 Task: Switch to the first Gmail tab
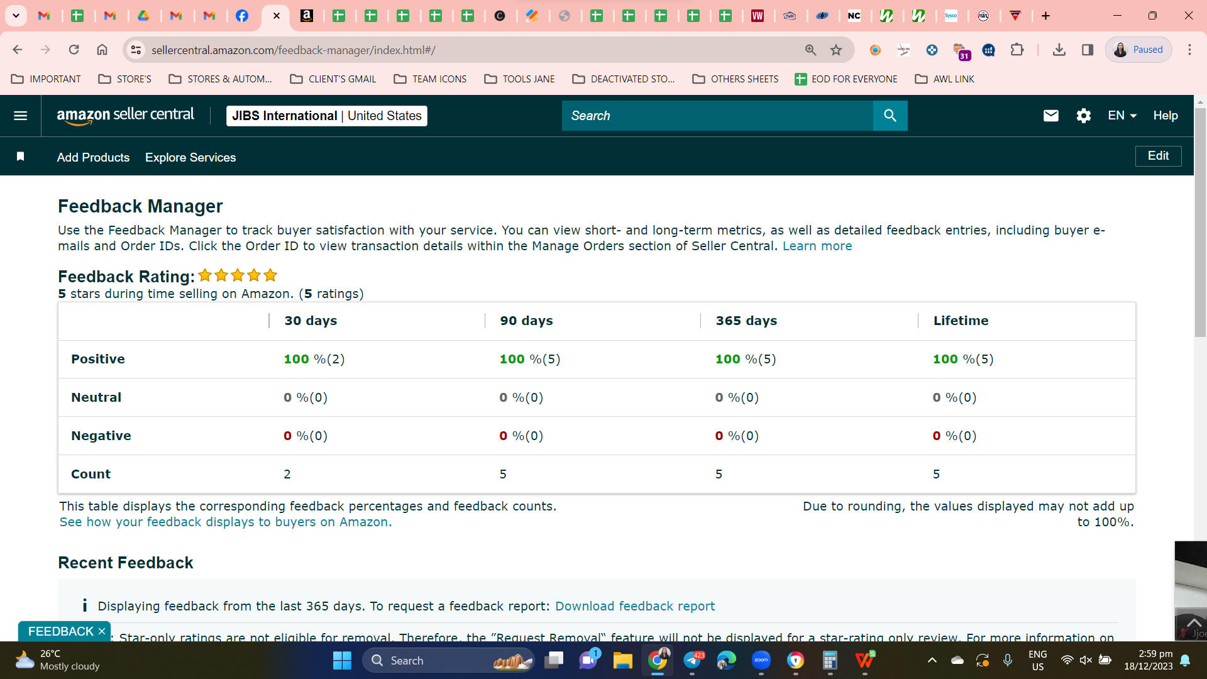(44, 16)
